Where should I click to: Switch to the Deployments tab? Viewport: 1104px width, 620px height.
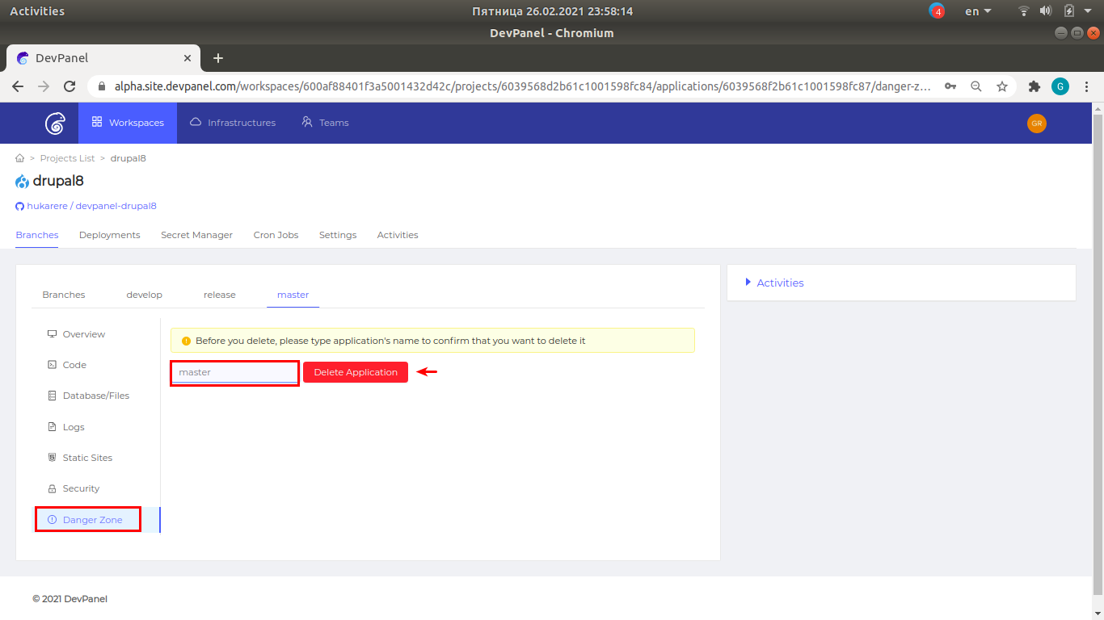point(109,235)
